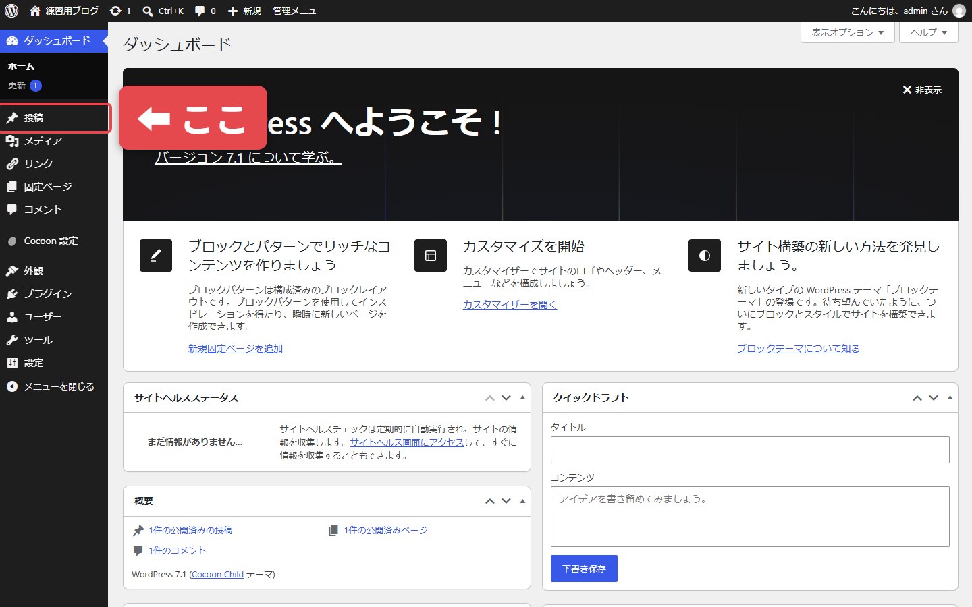Move クイックドラフト panel down with chevron

(x=934, y=398)
